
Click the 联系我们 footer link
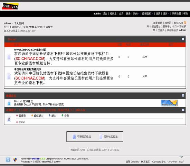click(x=145, y=162)
